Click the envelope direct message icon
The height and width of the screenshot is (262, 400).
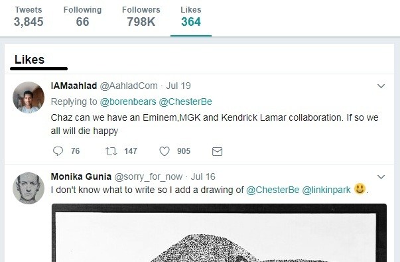[x=217, y=151]
